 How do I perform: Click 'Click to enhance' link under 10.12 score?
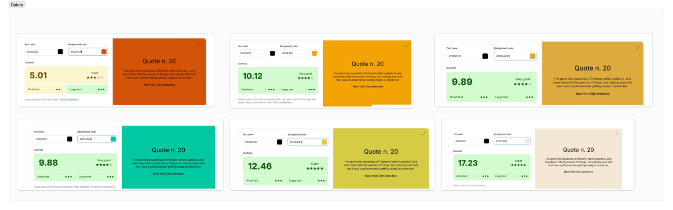[282, 103]
